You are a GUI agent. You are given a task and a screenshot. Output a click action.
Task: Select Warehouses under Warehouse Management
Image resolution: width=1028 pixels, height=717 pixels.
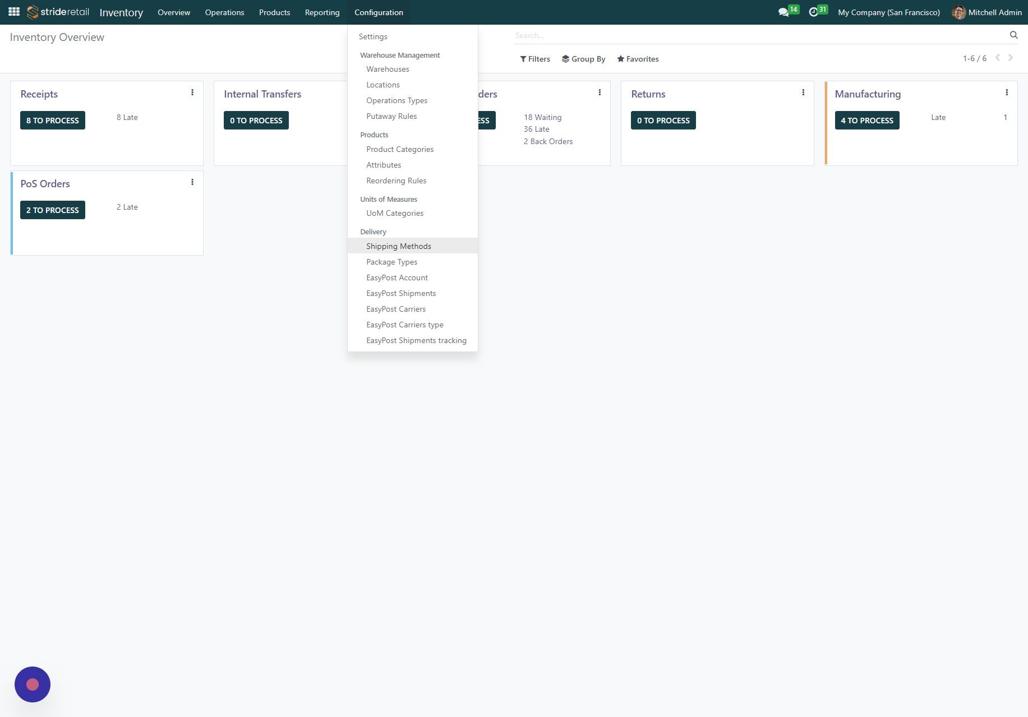388,69
